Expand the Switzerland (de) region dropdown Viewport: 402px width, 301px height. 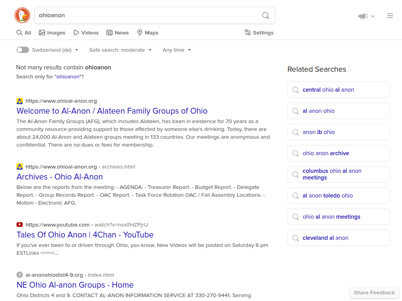[55, 50]
